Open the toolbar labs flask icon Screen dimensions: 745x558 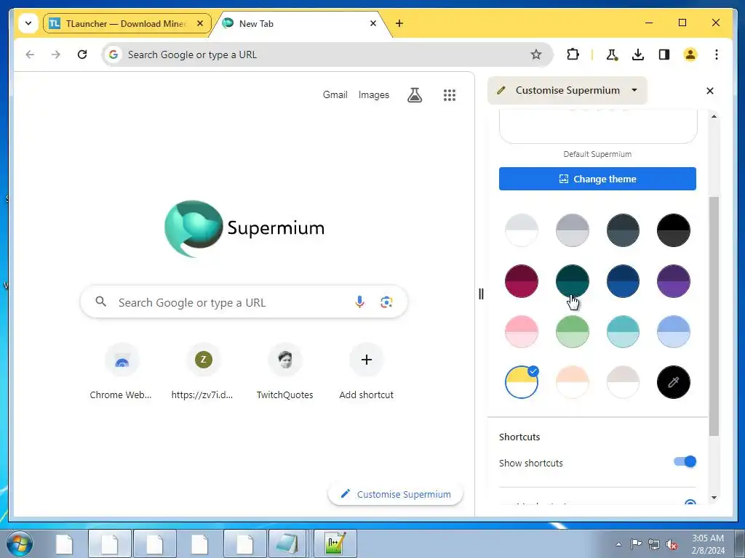coord(612,54)
